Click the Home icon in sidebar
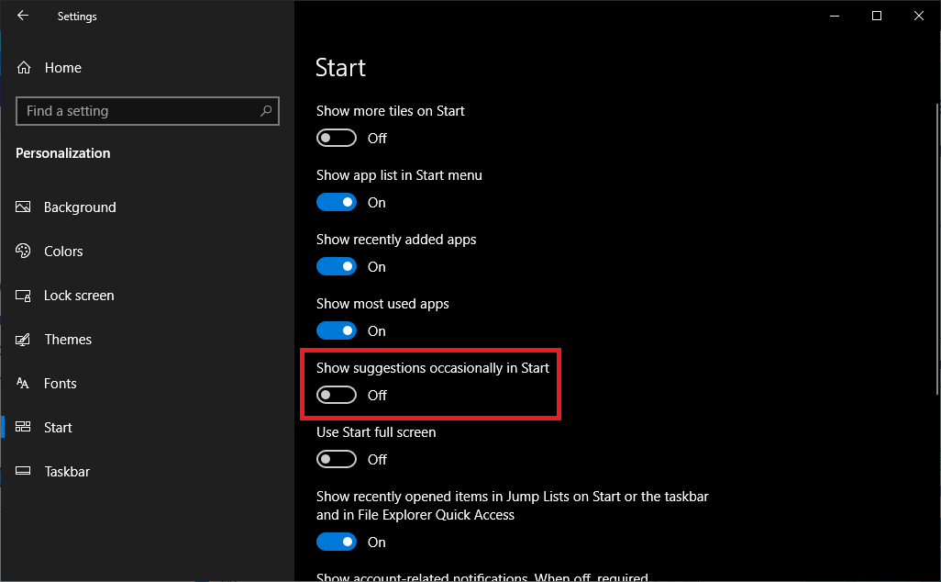The image size is (941, 582). [x=25, y=68]
